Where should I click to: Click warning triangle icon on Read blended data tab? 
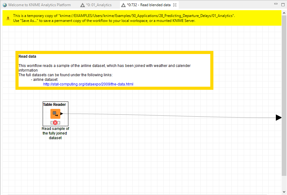(123, 5)
